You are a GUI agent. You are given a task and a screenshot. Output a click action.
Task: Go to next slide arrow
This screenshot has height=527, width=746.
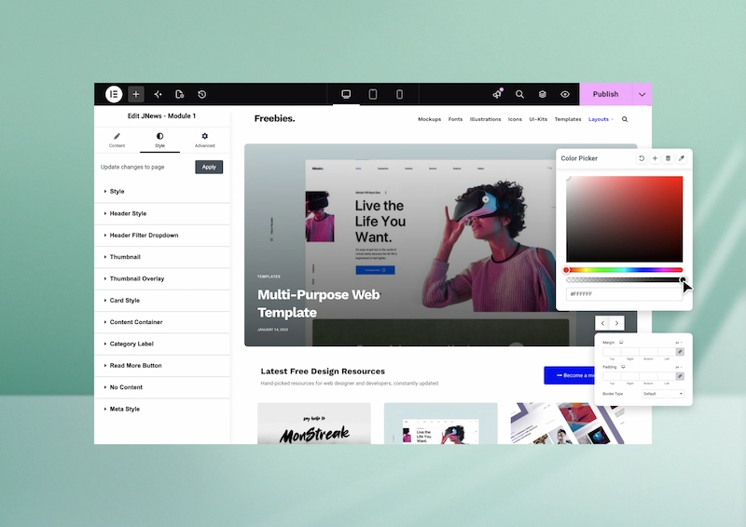tap(616, 323)
